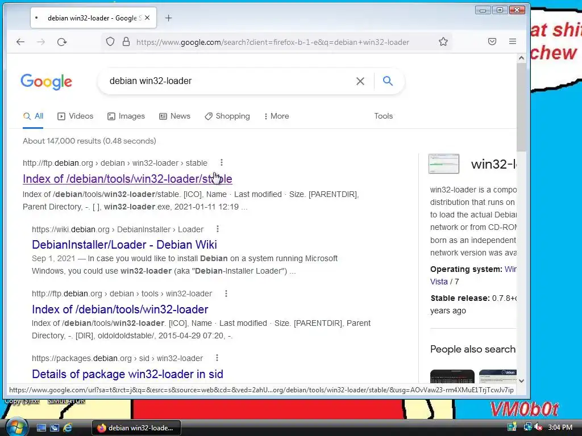The image size is (582, 436).
Task: Reload the page with the refresh icon
Action: click(62, 42)
